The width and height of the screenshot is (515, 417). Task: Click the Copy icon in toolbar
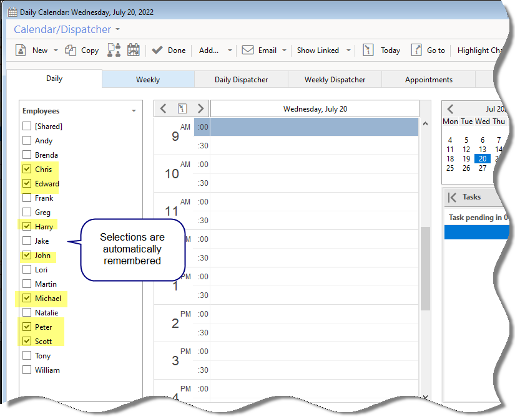(x=71, y=50)
